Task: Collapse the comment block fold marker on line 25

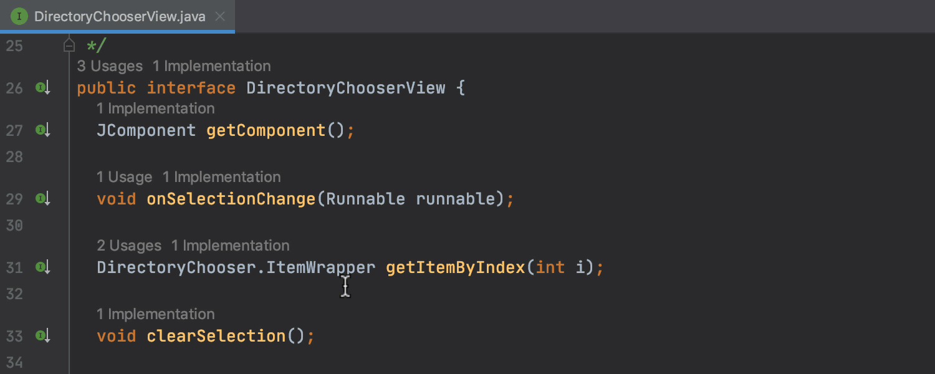Action: point(69,45)
